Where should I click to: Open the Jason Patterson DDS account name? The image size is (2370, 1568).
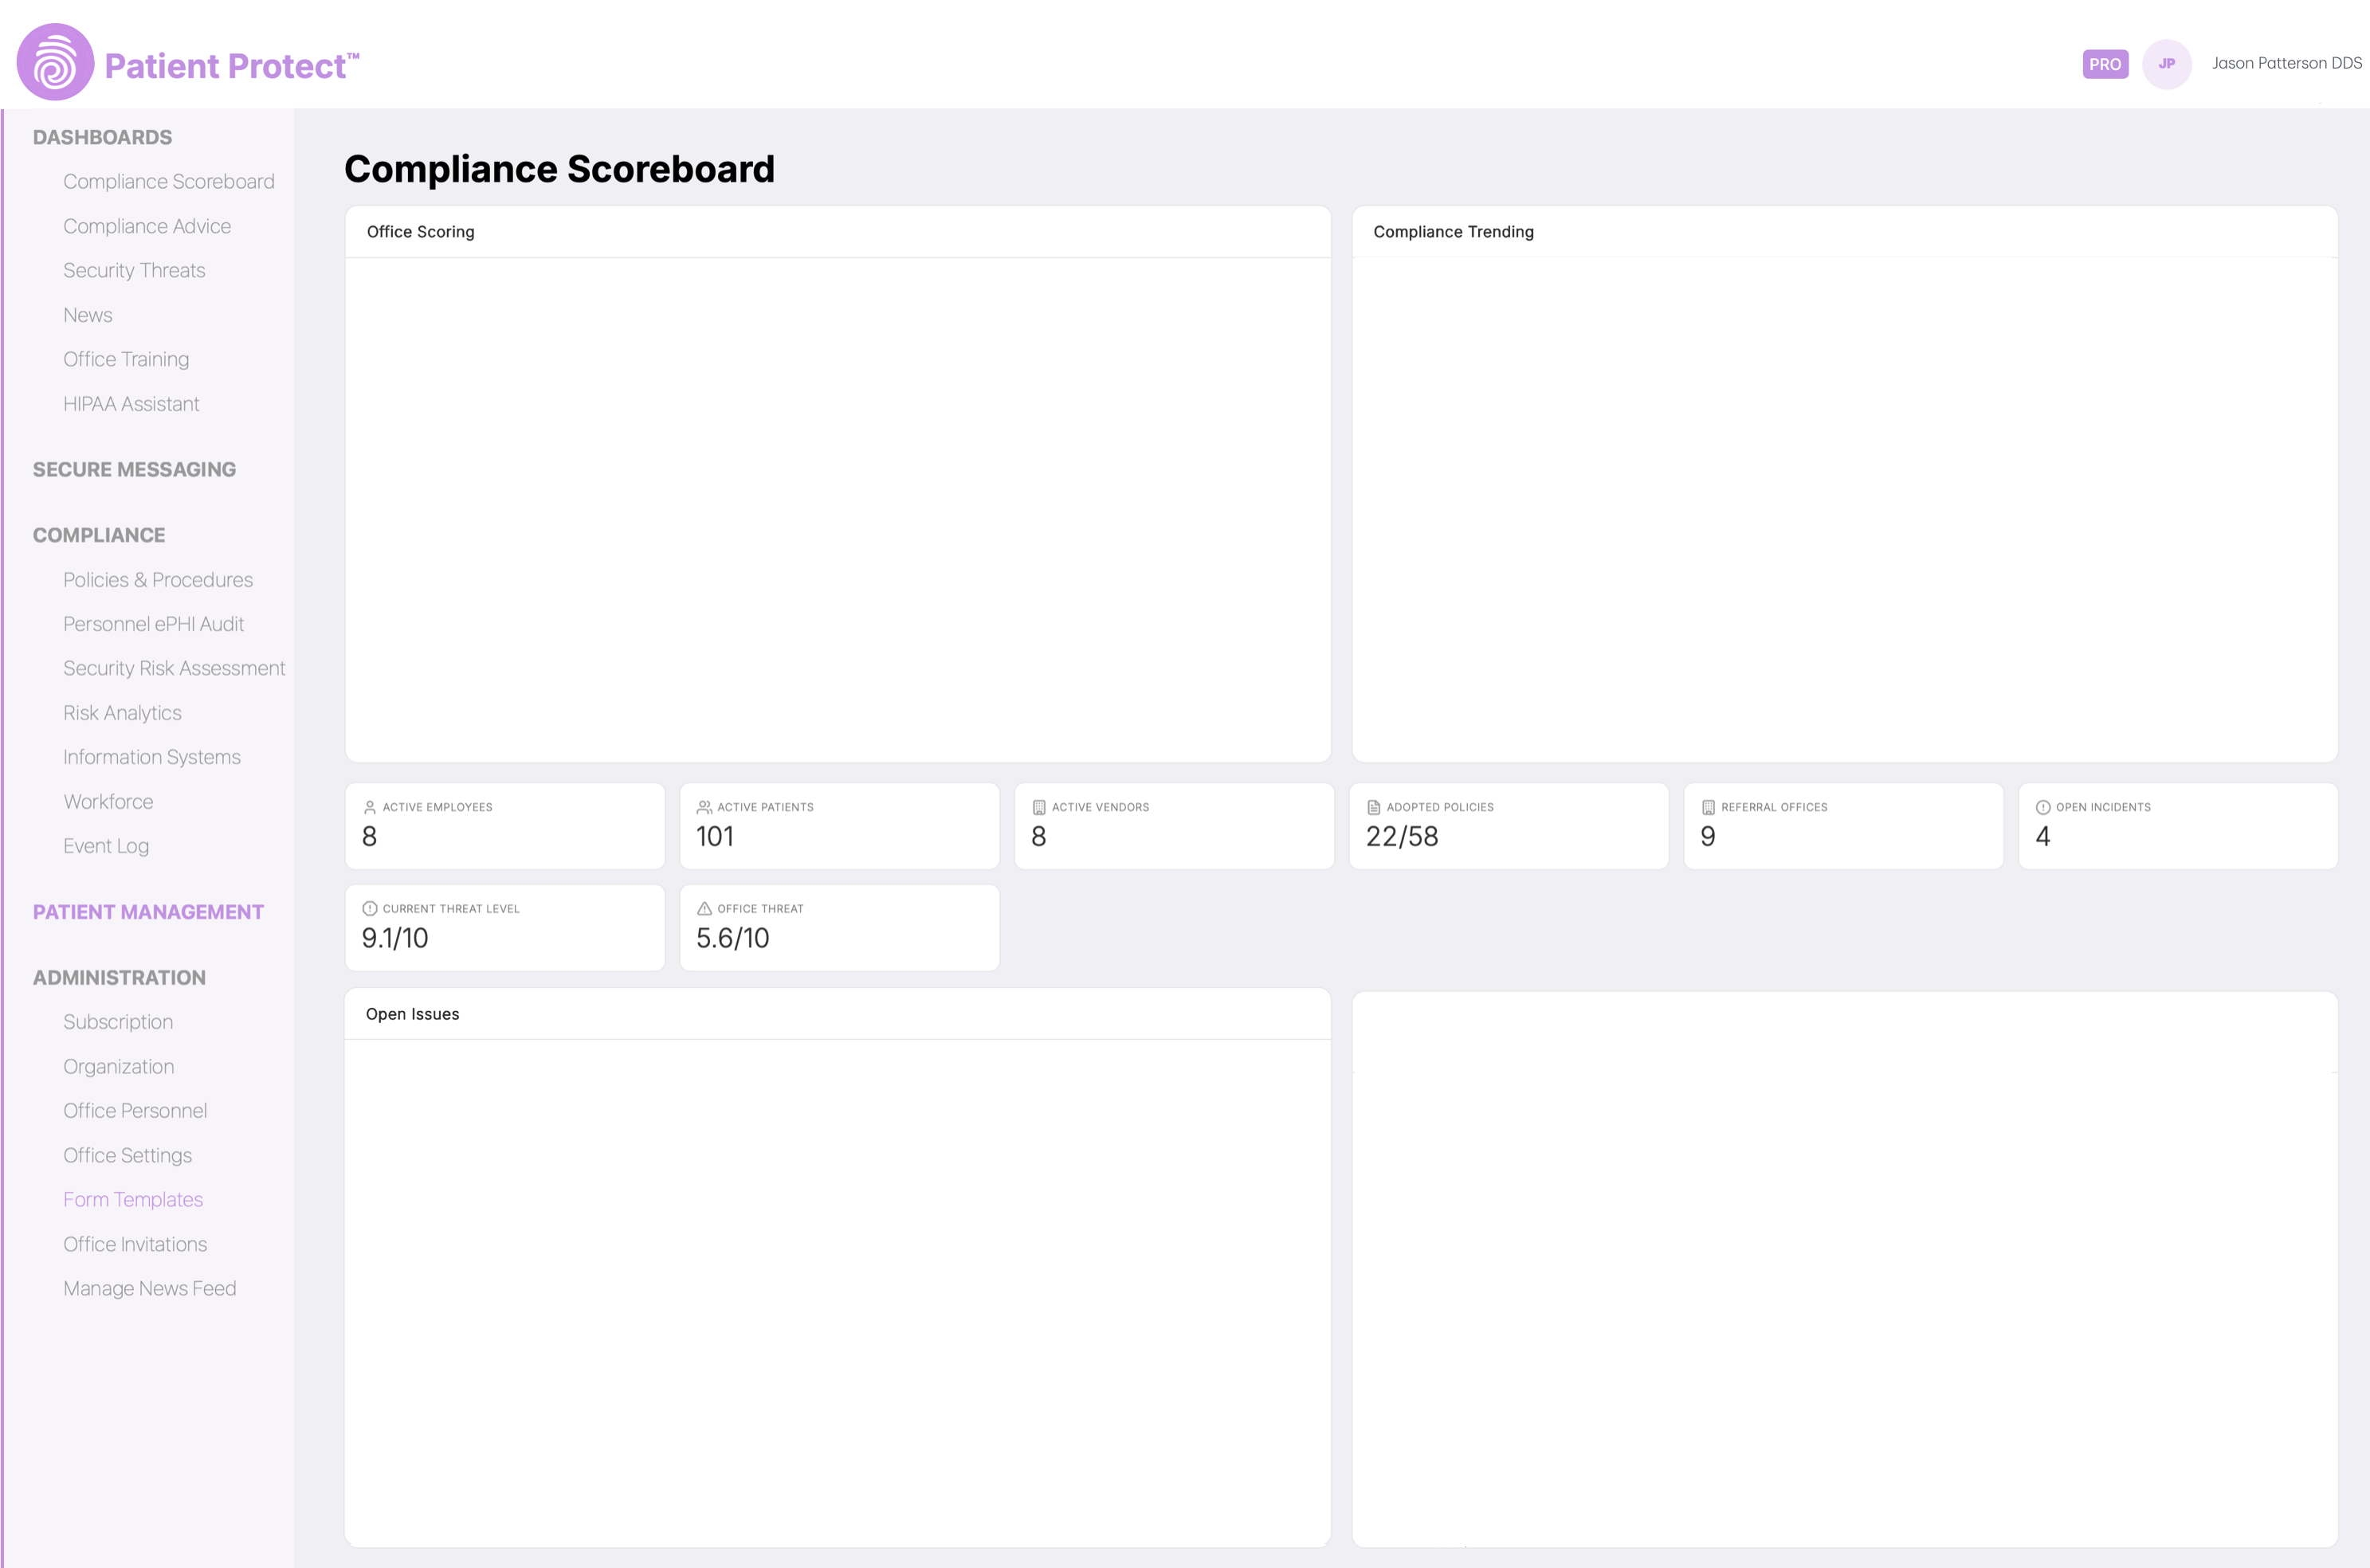pyautogui.click(x=2286, y=63)
